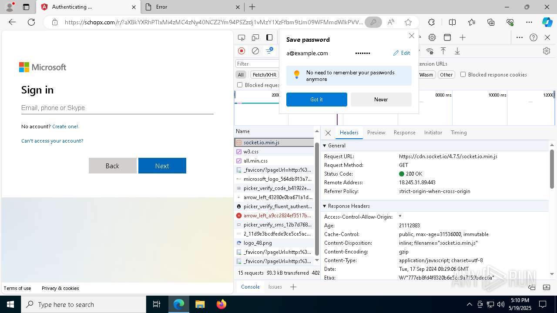This screenshot has width=557, height=313.
Task: Click the Email, phone or Skype field
Action: [x=117, y=108]
